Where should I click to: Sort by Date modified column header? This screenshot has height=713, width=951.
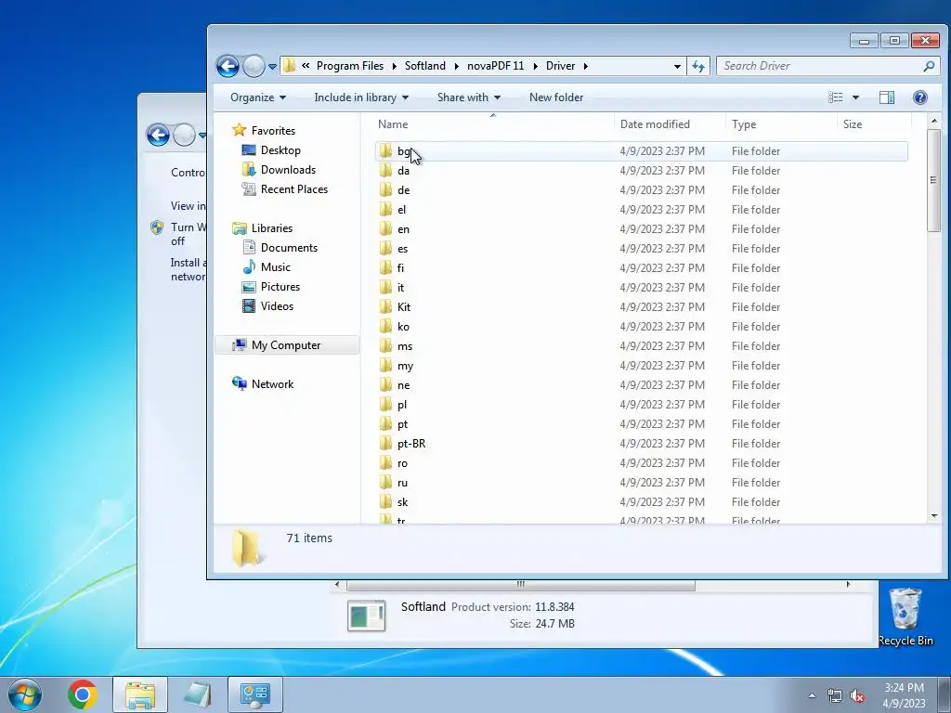point(655,124)
